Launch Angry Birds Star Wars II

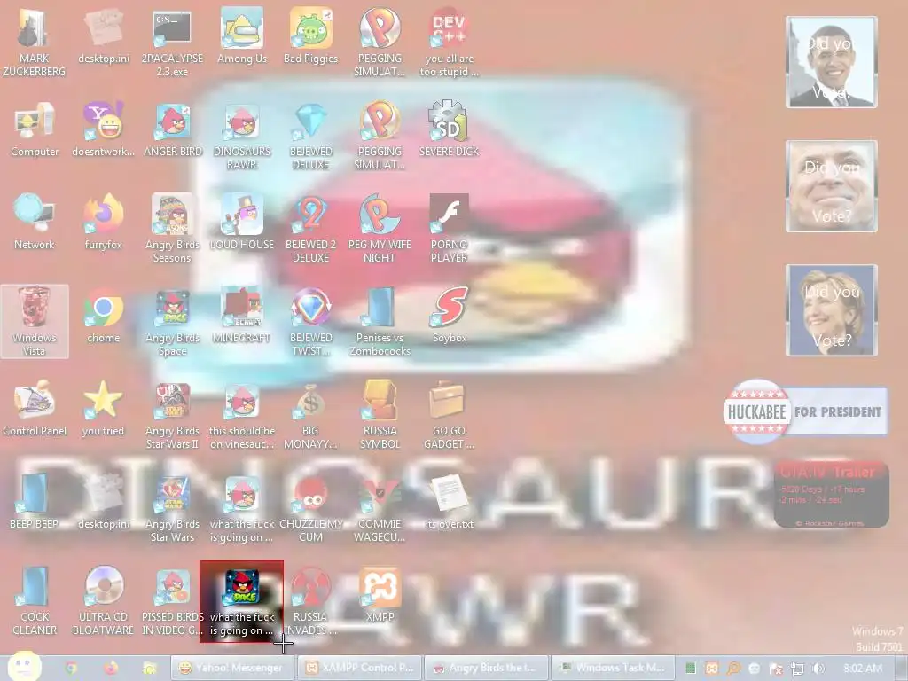172,416
